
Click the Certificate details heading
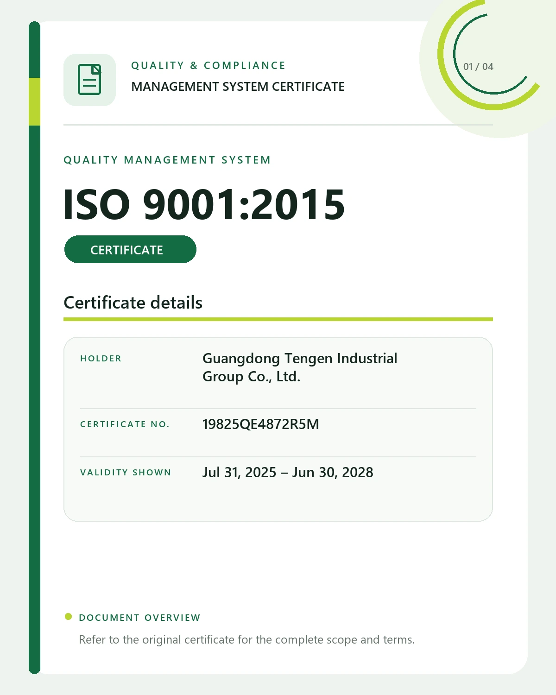[133, 303]
